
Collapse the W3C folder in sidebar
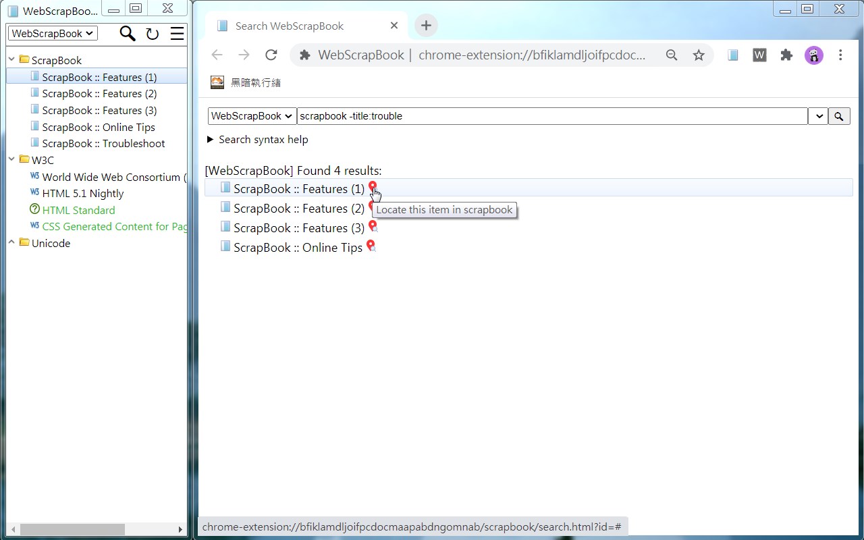tap(11, 159)
